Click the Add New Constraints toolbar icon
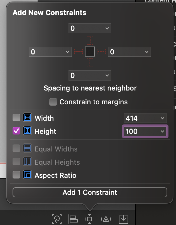This screenshot has width=176, height=225. pyautogui.click(x=90, y=219)
